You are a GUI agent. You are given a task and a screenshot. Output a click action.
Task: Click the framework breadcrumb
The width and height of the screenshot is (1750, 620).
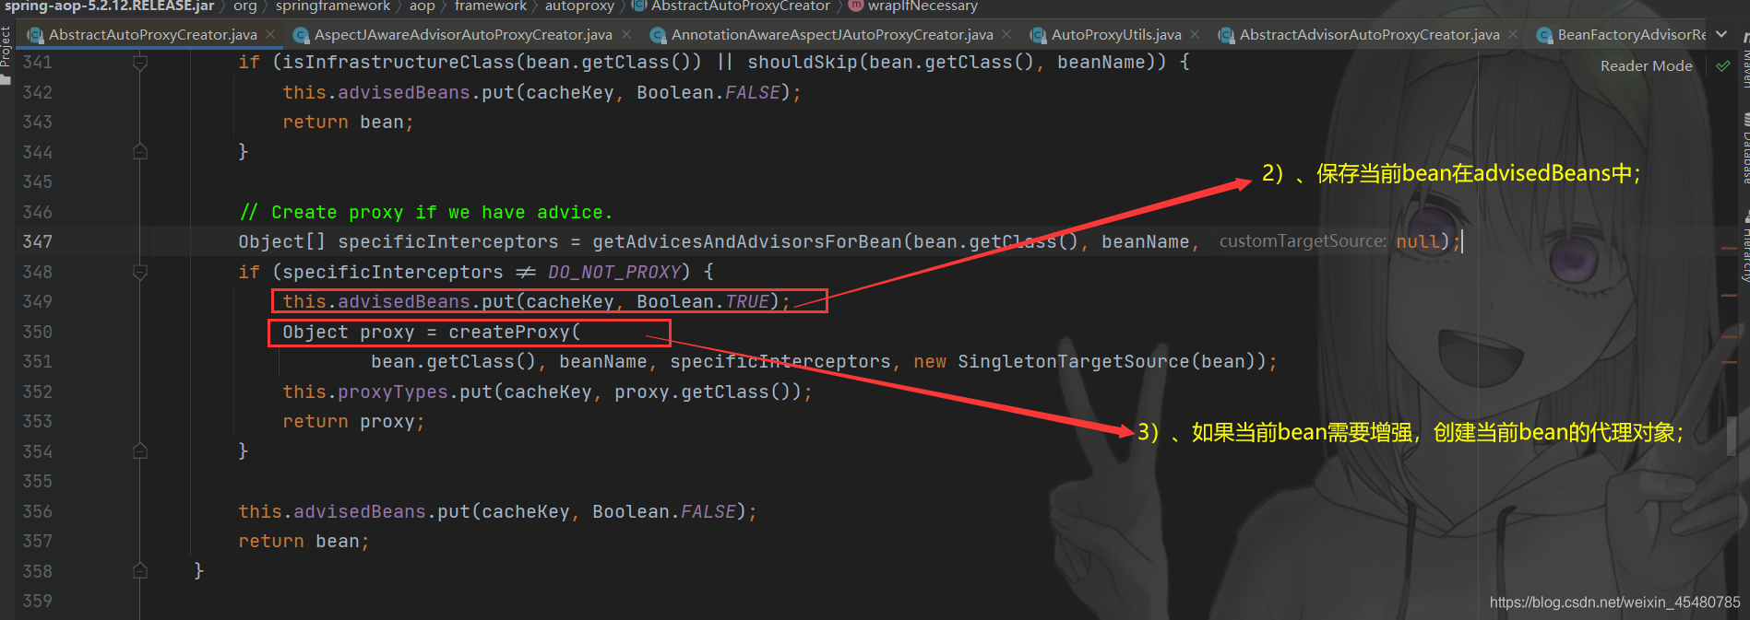coord(491,6)
